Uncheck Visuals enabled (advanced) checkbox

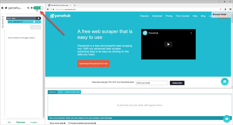pos(69,123)
